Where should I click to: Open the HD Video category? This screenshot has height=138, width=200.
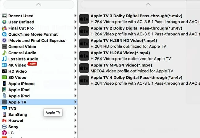click(x=18, y=71)
